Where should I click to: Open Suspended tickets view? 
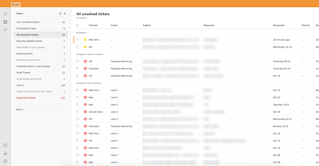coord(41,98)
